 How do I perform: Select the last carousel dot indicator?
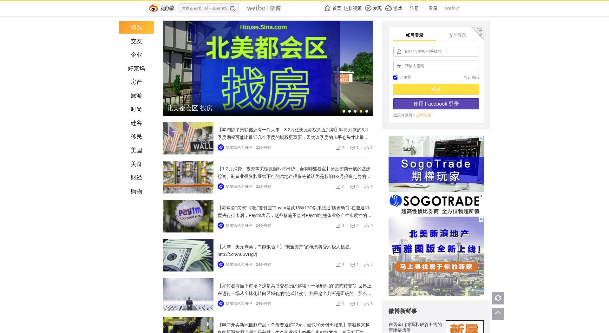coord(367,111)
